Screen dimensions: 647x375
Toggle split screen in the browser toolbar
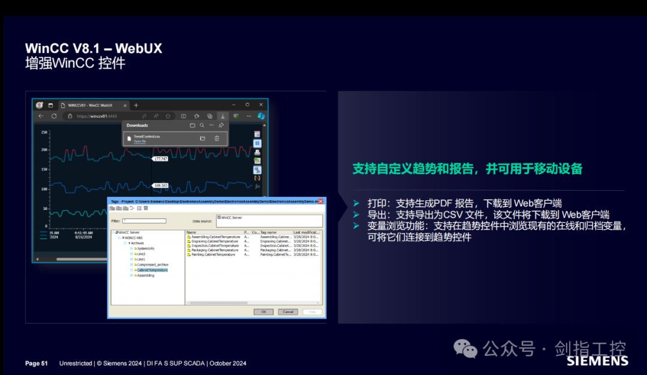coord(183,115)
